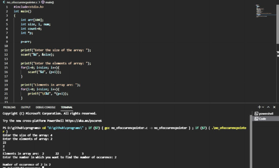Screen dimensions: 279x168
Task: Create a new terminal with plus icon
Action: (x=259, y=107)
